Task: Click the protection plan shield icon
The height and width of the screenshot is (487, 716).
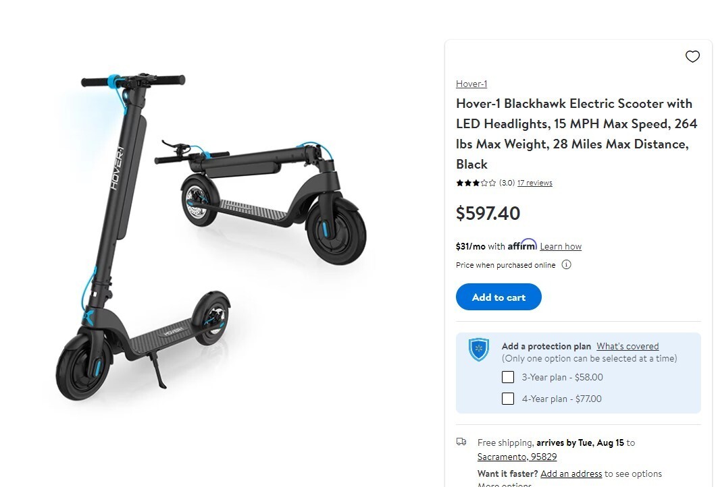Action: pos(478,350)
